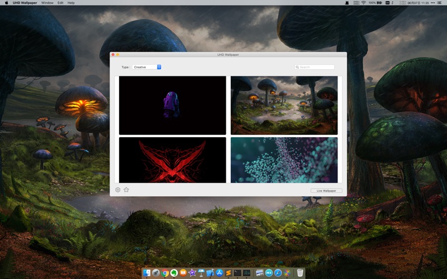Open settings via the gear icon
Screen dimensions: 447x279
coord(118,190)
